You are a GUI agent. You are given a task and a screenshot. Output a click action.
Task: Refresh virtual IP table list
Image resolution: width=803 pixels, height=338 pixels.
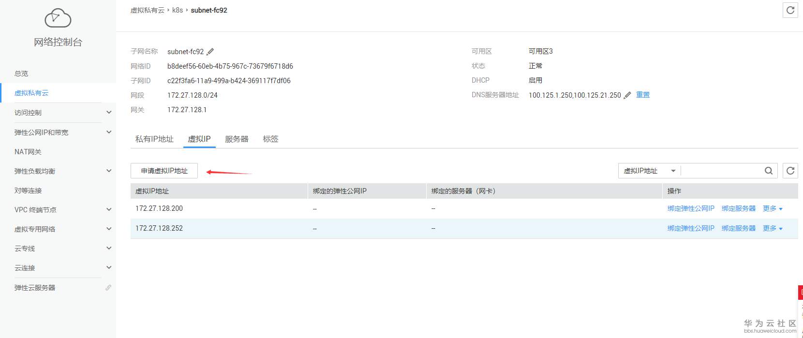point(790,171)
